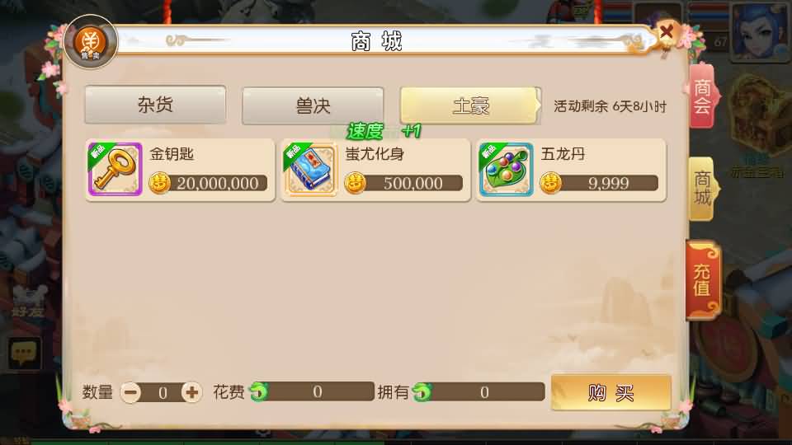Increase quantity with the plus button
Screen dimensions: 792x445
[191, 392]
